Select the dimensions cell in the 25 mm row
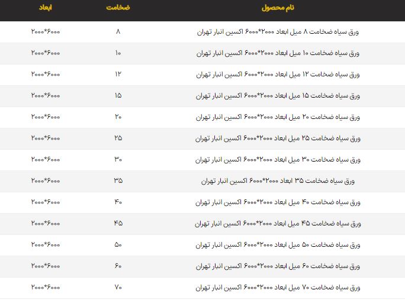Viewport: 405px width, 303px height. click(x=46, y=138)
